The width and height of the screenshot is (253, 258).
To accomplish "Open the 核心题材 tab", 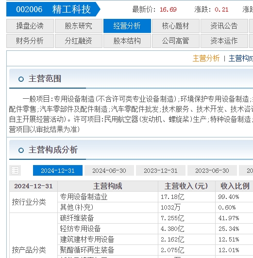I will pyautogui.click(x=176, y=26).
